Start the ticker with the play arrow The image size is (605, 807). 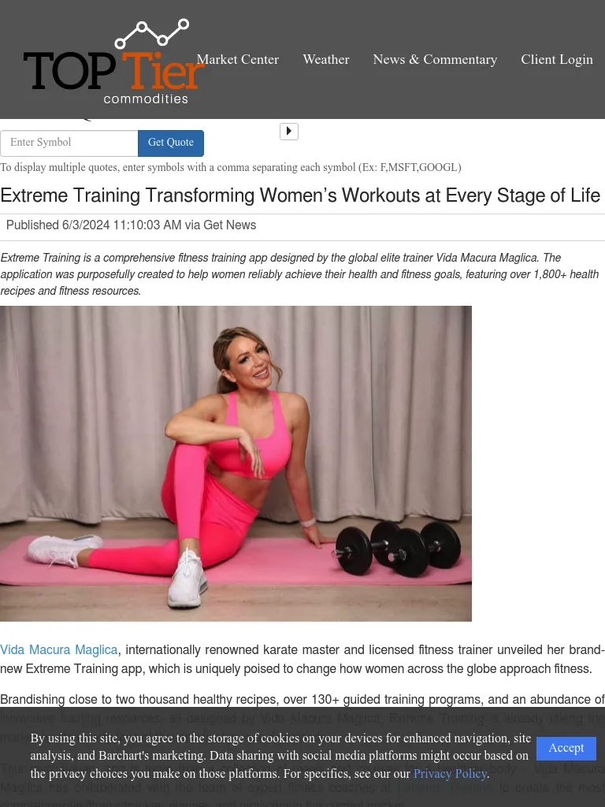click(x=288, y=132)
